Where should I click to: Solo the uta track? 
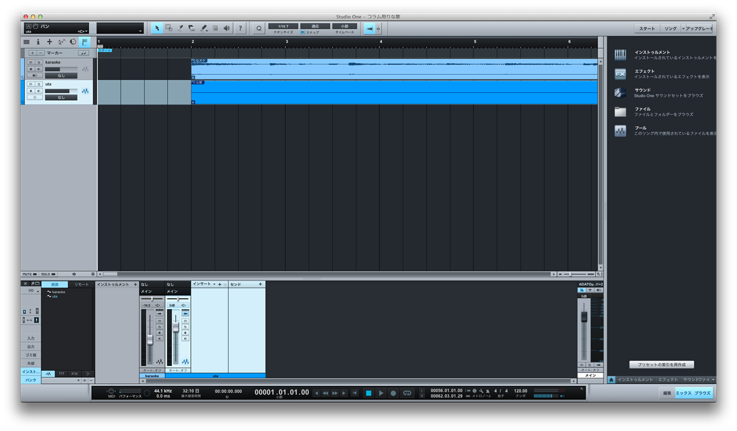(39, 84)
